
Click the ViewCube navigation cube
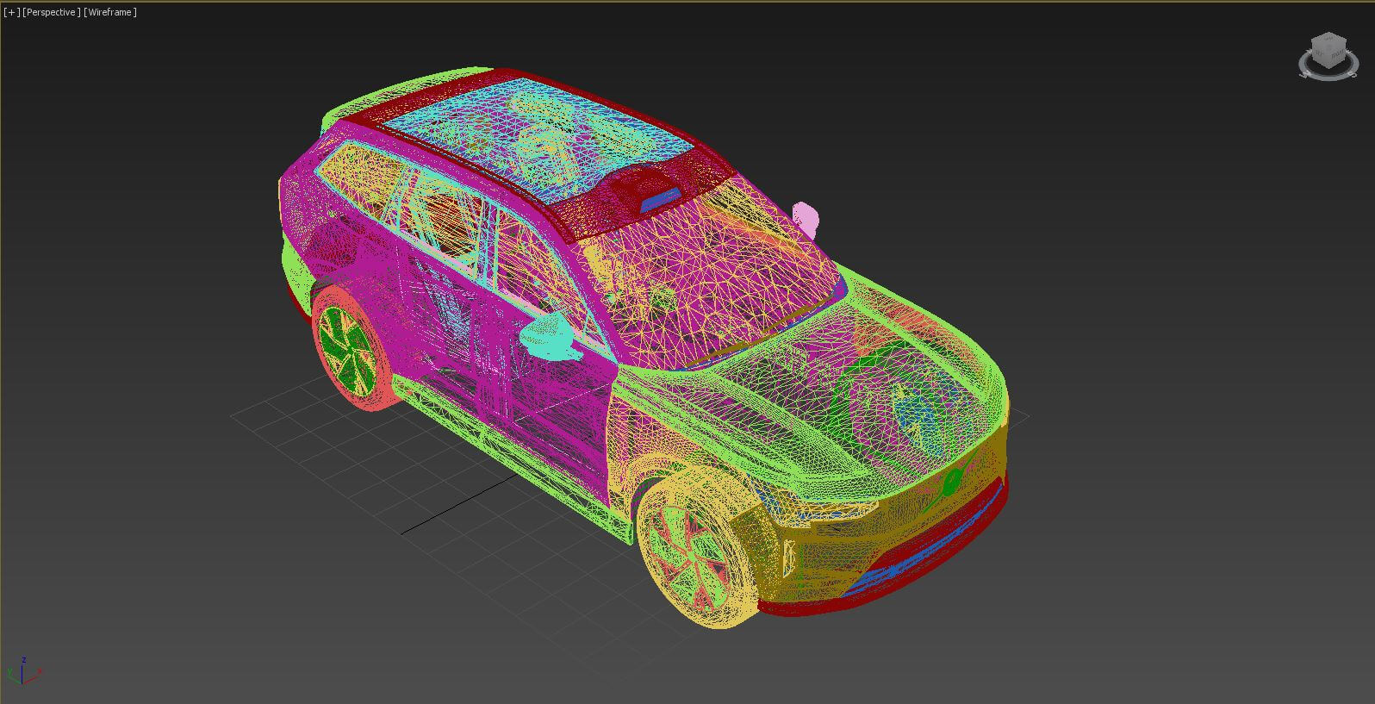(1327, 49)
